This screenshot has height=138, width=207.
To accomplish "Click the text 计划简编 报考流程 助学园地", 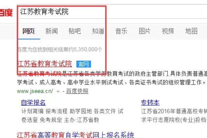I will click(x=57, y=111).
